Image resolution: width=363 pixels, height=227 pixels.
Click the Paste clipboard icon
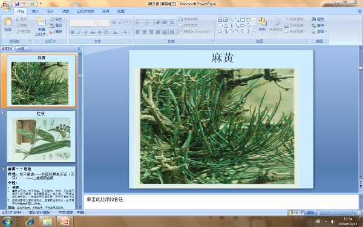pyautogui.click(x=8, y=22)
